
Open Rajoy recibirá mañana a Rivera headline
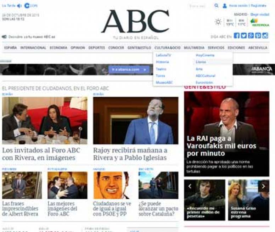coord(130,154)
